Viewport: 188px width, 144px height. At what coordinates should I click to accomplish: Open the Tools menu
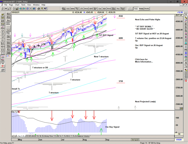23,5
